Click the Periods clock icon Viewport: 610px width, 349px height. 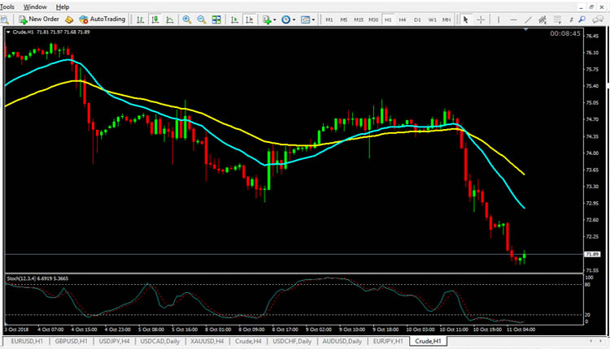pyautogui.click(x=286, y=19)
